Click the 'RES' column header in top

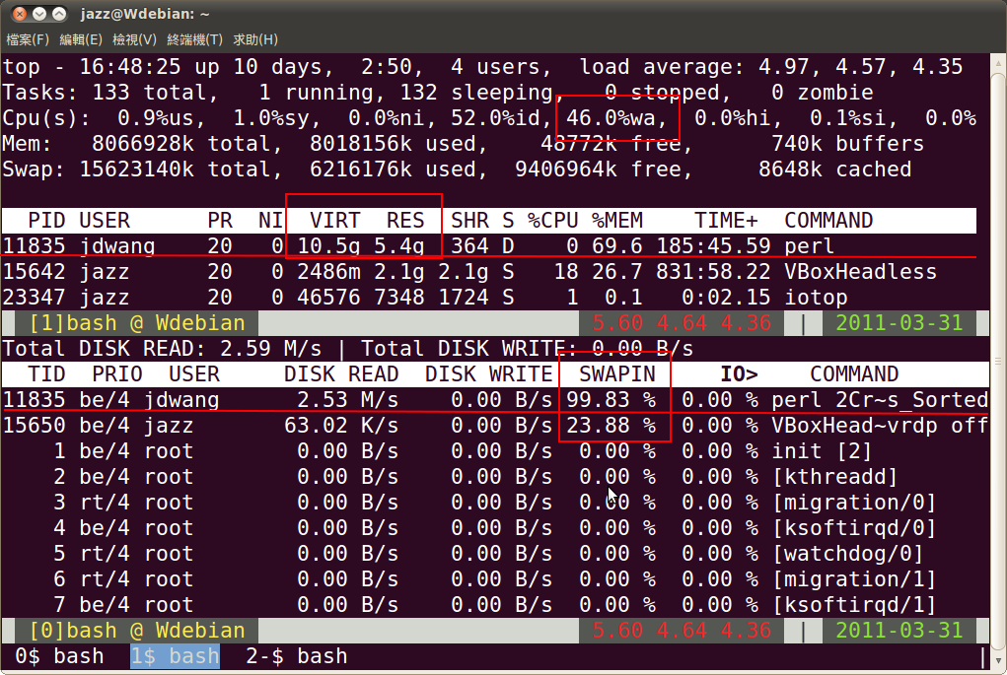405,221
